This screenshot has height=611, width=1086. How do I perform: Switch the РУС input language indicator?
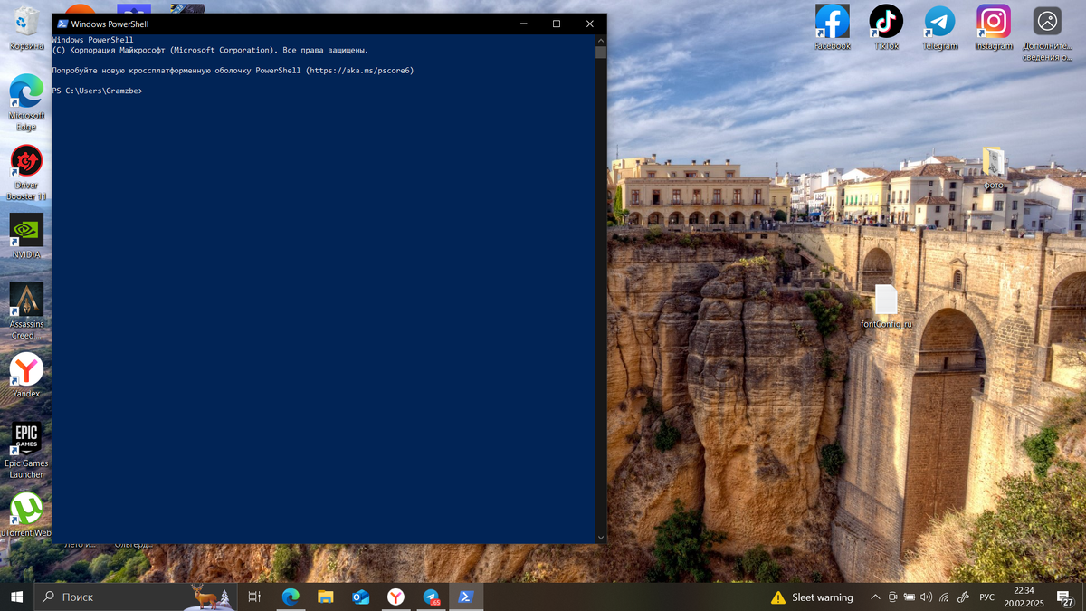(x=987, y=597)
